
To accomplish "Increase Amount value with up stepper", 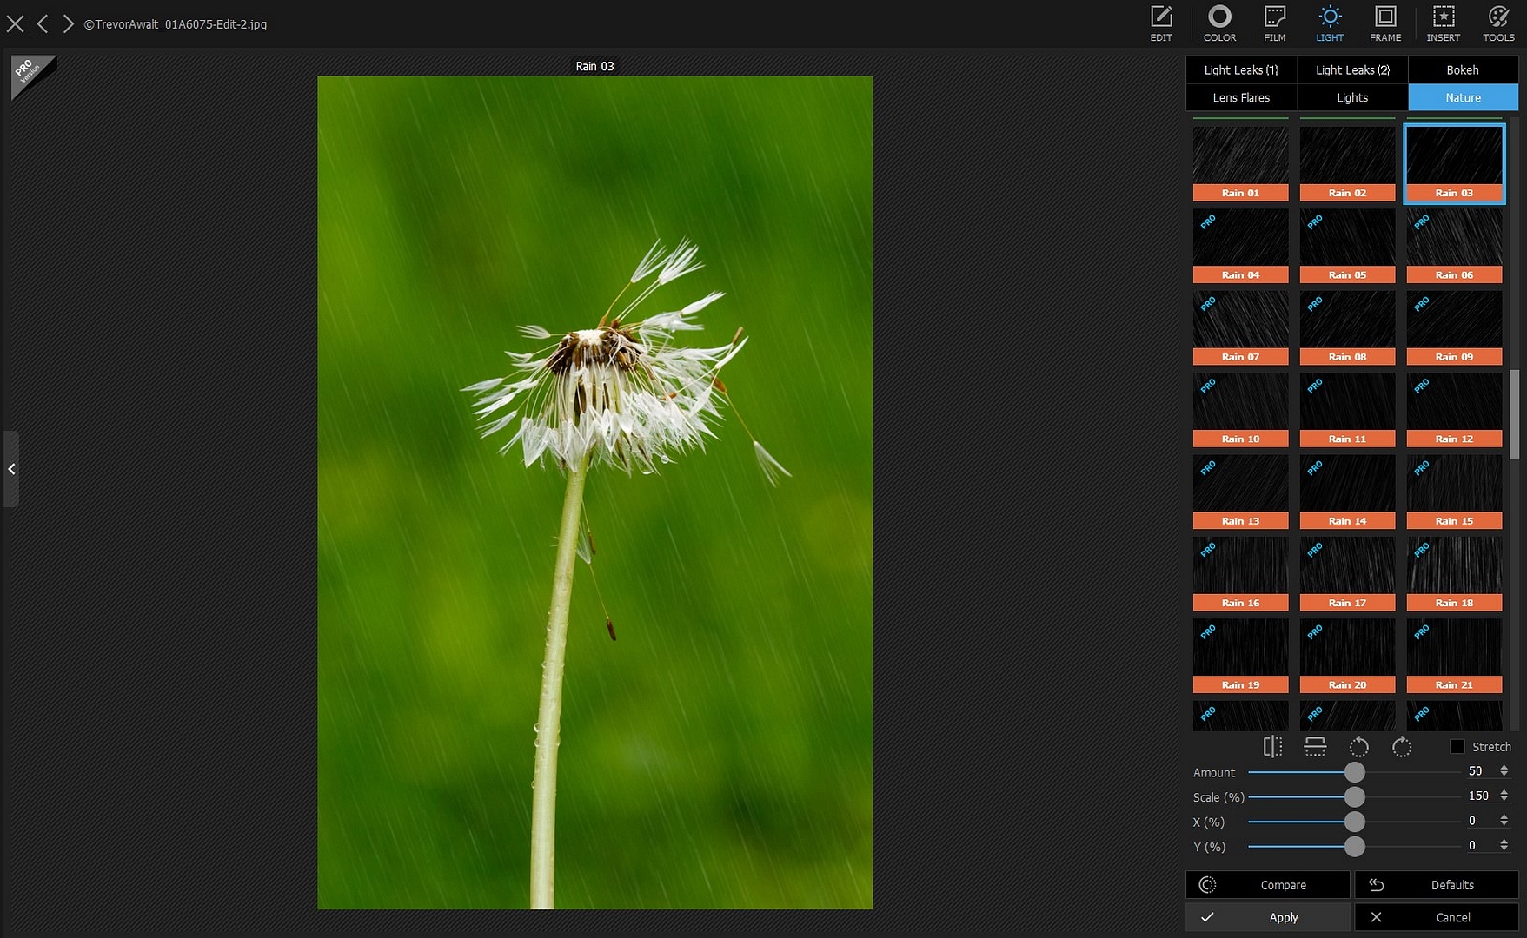I will click(x=1504, y=768).
